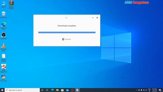
Task: Select the desktop folder below VLC
Action: [4, 58]
